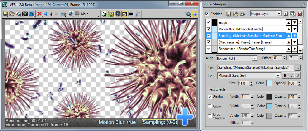
Task: Open VFB+ settings wrench icon
Action: click(137, 14)
